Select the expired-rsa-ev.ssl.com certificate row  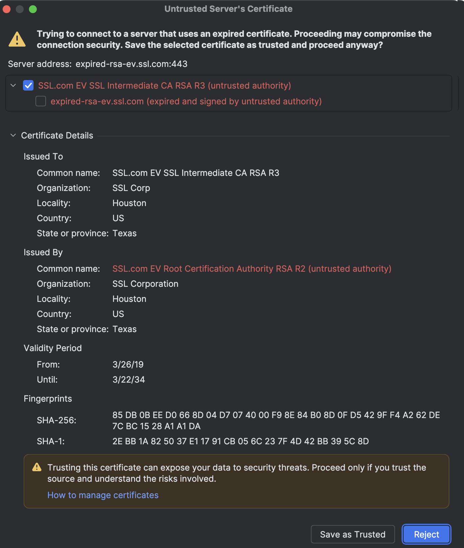tap(186, 101)
